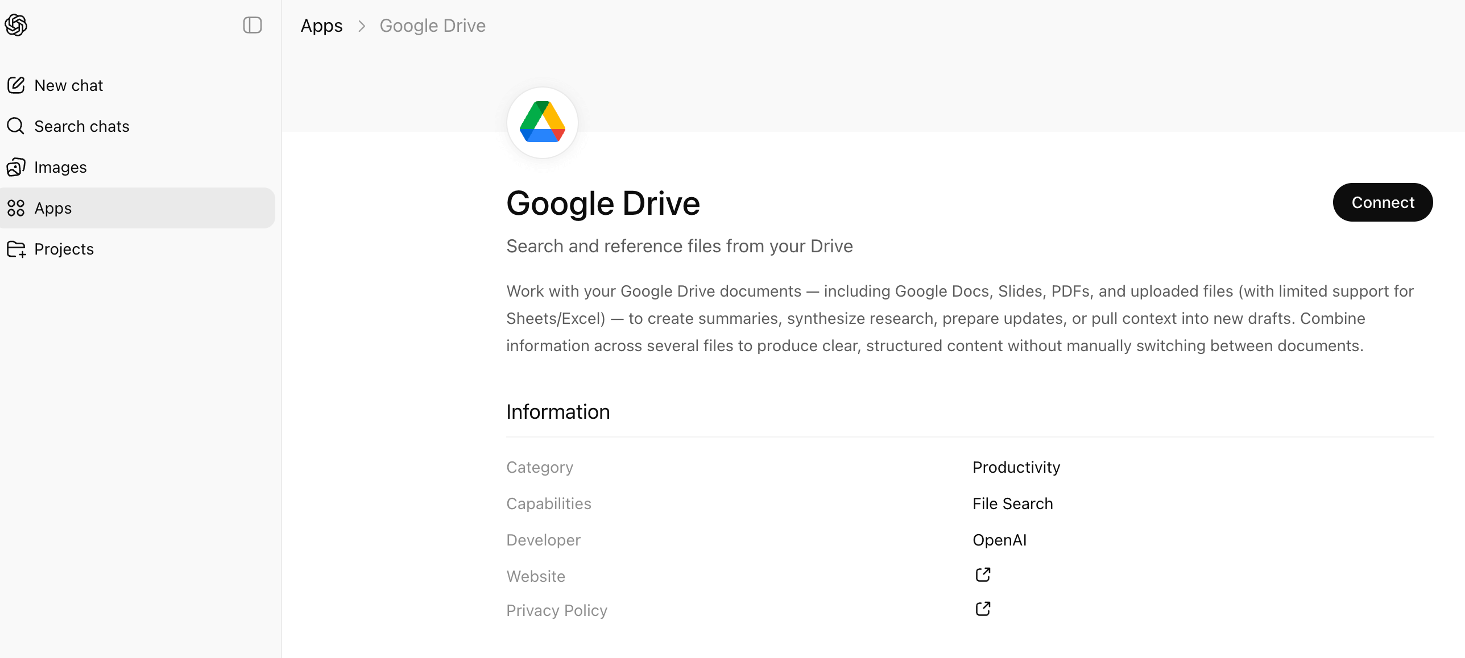Click the Google Drive page heading

[x=603, y=203]
